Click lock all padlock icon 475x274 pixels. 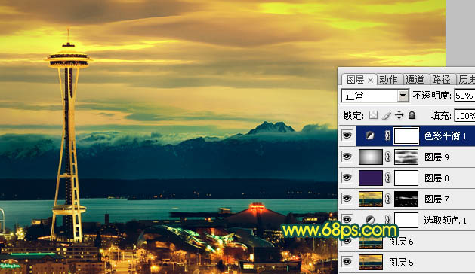(x=412, y=115)
